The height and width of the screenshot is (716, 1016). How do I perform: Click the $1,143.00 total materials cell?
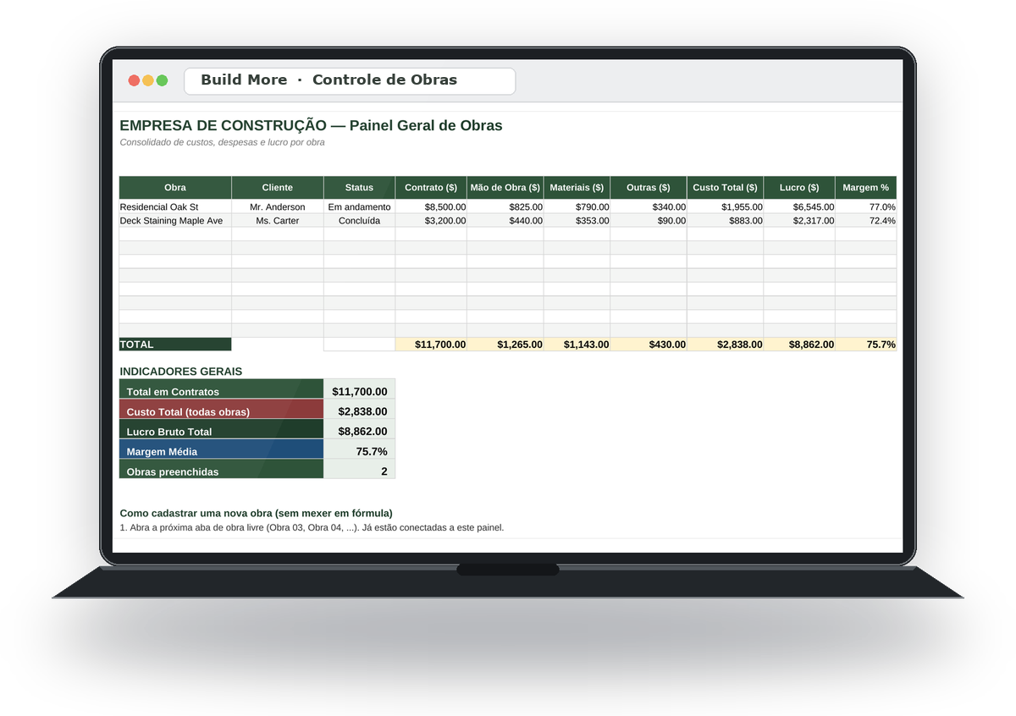coord(577,344)
